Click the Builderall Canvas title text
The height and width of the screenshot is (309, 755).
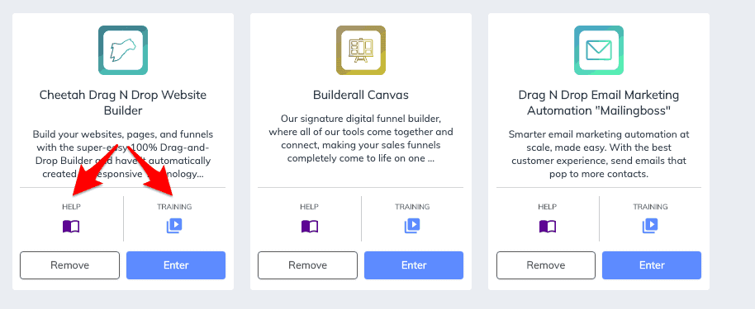pos(361,95)
